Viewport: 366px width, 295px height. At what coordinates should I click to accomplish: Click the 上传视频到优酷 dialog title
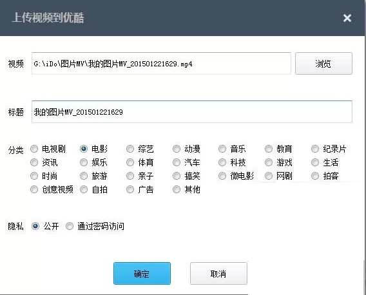point(48,18)
